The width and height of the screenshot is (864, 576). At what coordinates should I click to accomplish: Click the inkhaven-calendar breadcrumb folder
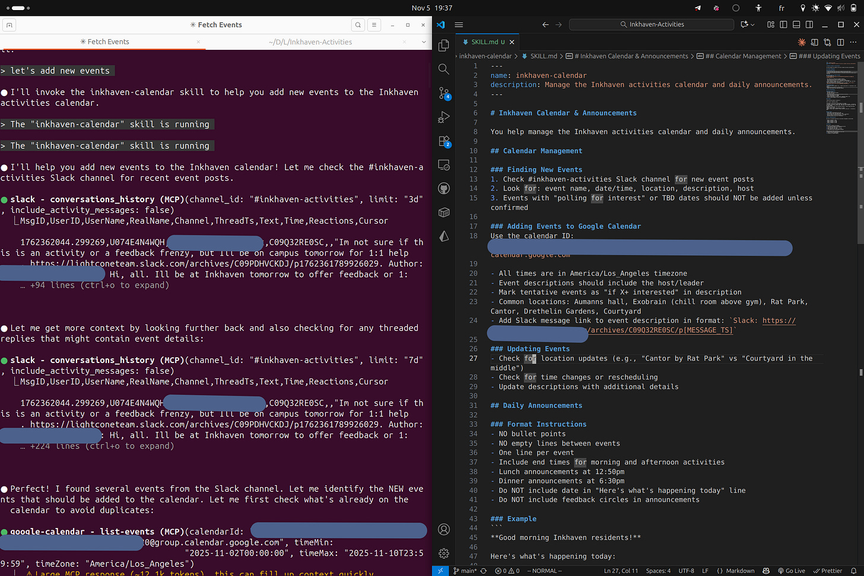point(485,56)
